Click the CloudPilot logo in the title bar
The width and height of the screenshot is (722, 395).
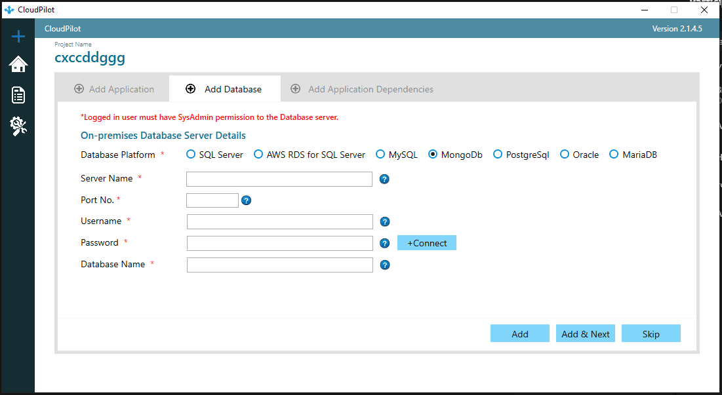pyautogui.click(x=9, y=10)
